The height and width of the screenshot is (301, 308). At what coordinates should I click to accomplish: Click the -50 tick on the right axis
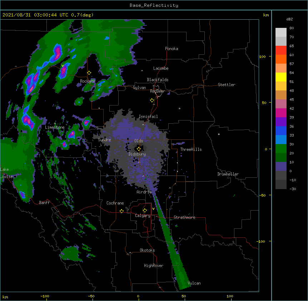click(x=262, y=195)
